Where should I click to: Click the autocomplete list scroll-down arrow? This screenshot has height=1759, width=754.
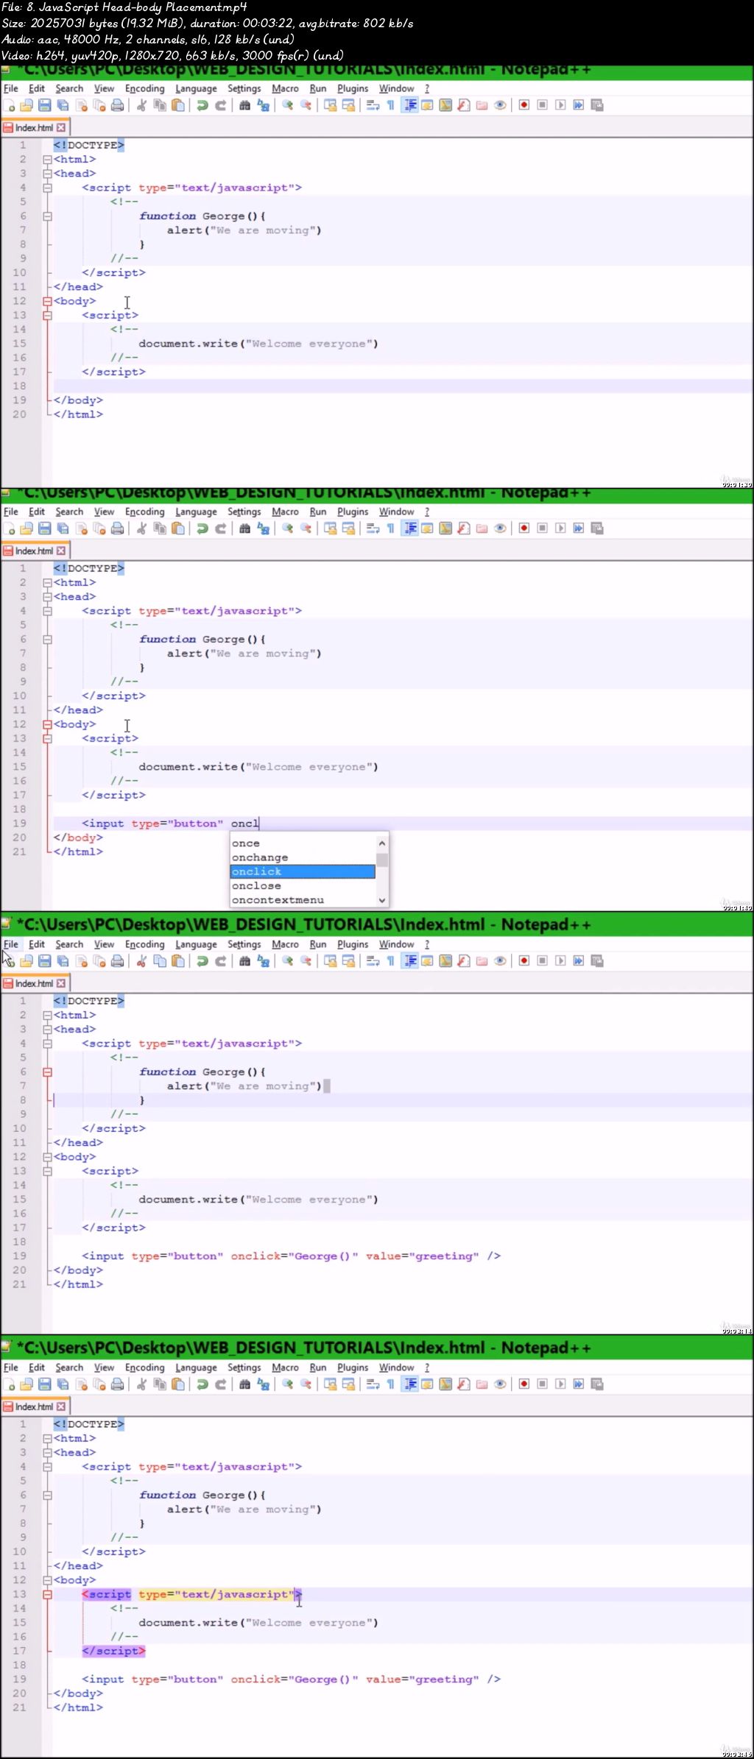(382, 900)
